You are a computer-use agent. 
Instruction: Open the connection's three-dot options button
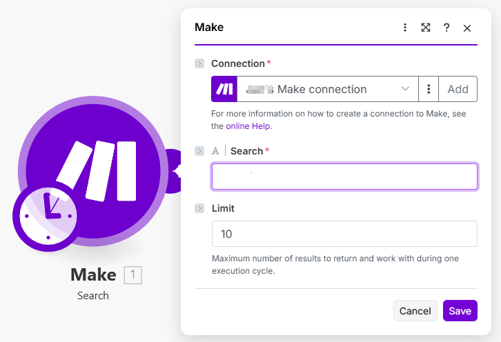429,89
